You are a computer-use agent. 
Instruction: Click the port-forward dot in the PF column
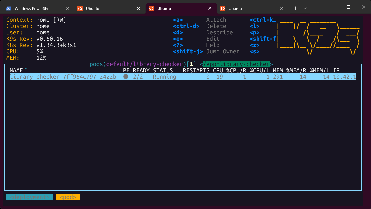(x=126, y=77)
